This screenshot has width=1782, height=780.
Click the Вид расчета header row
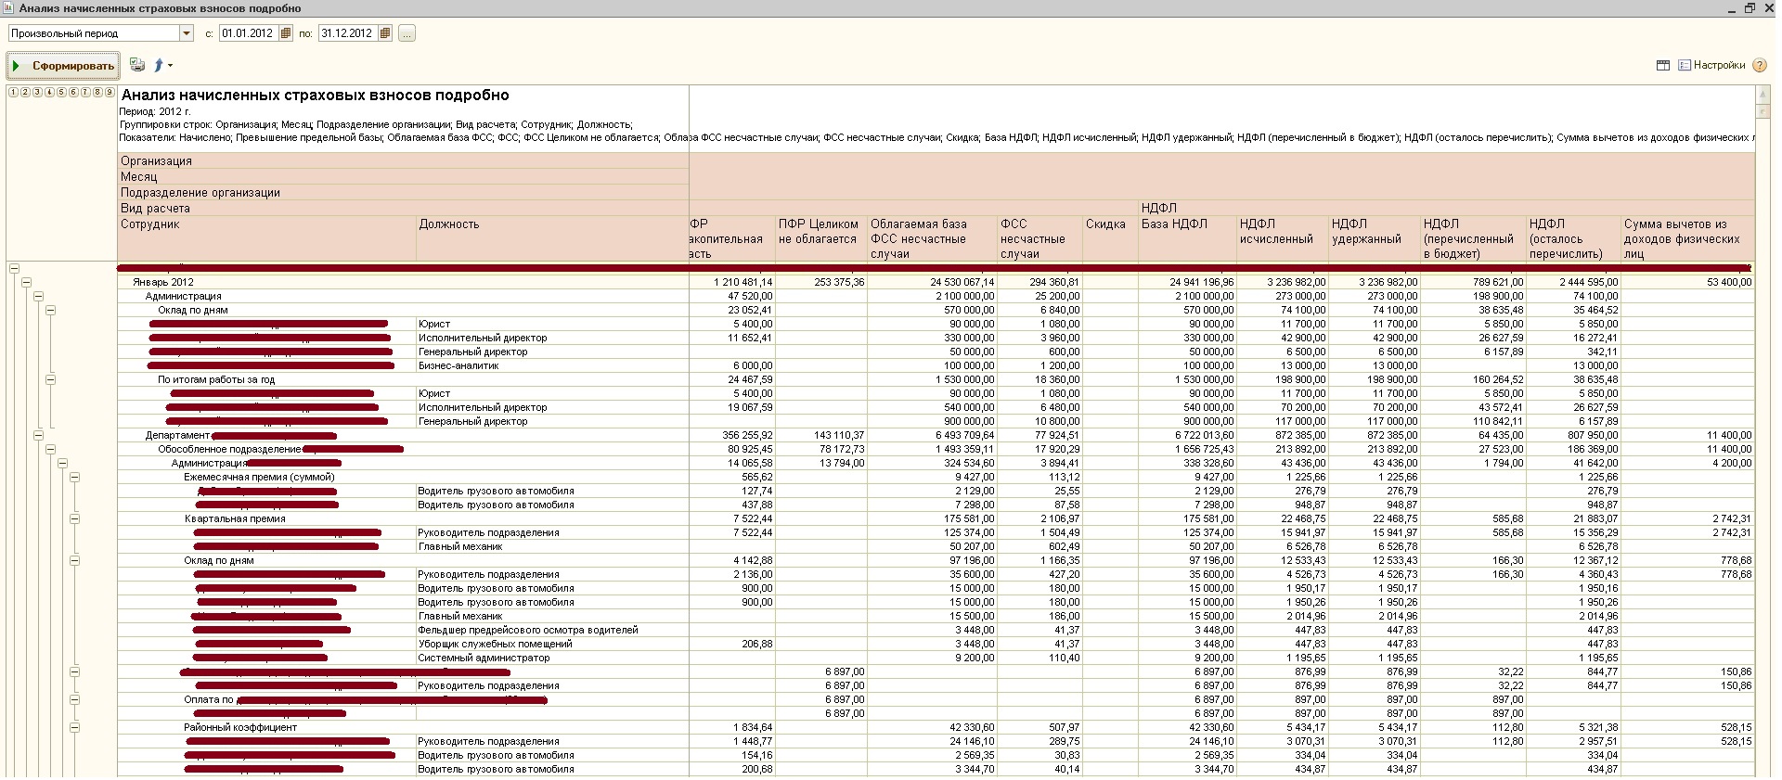[403, 208]
